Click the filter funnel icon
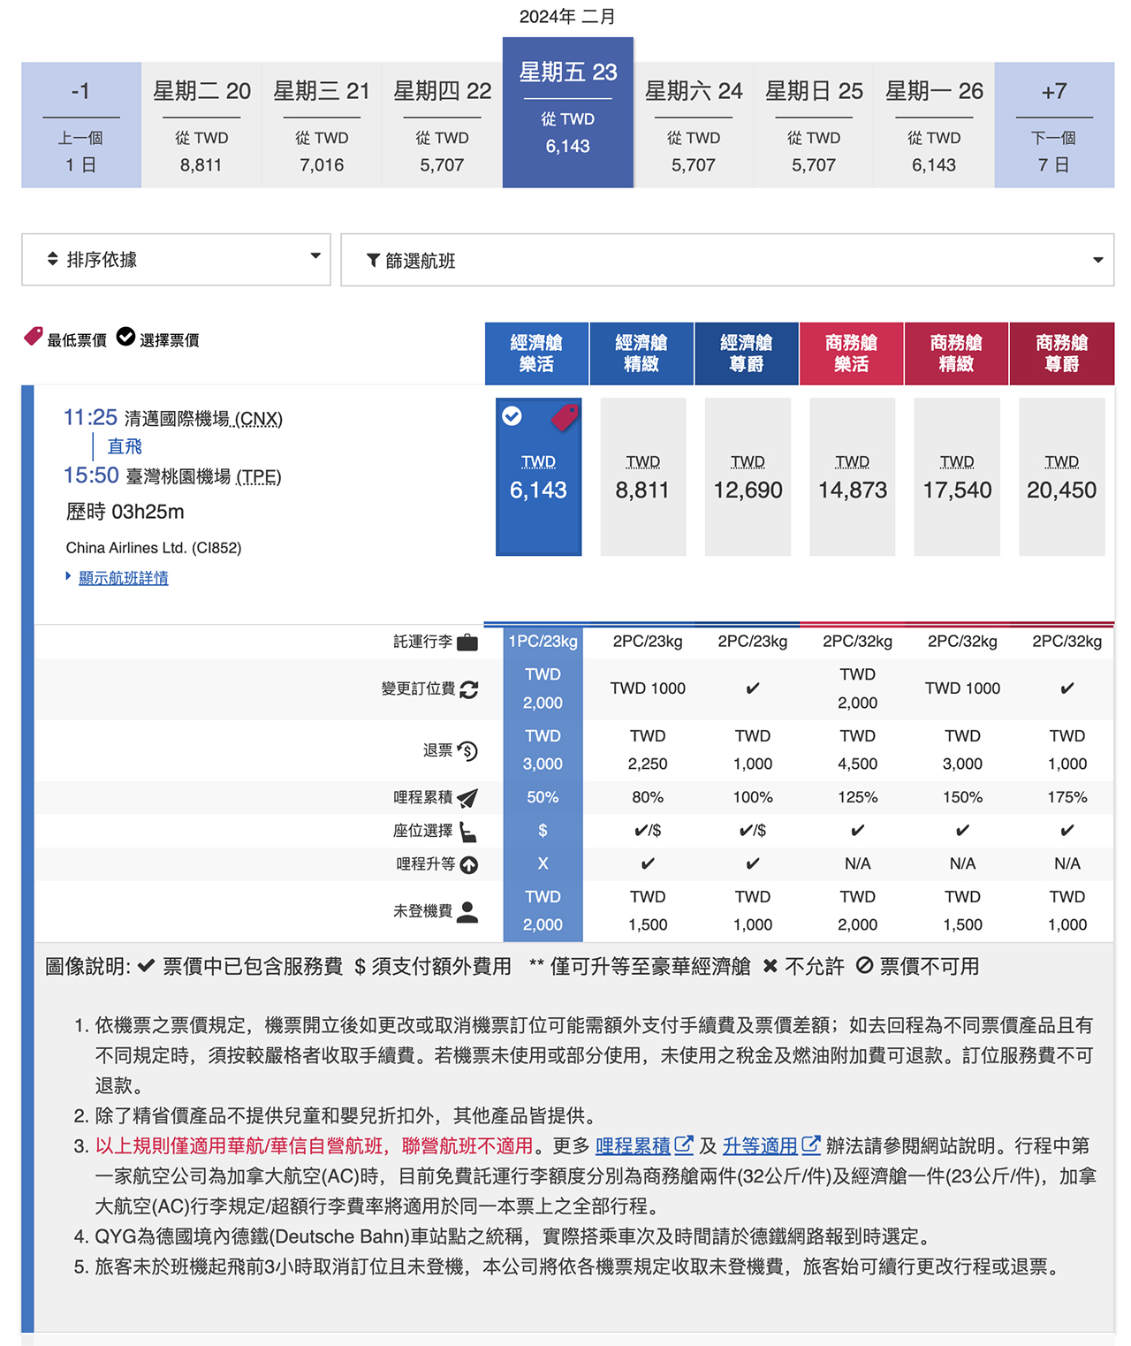 pos(374,260)
